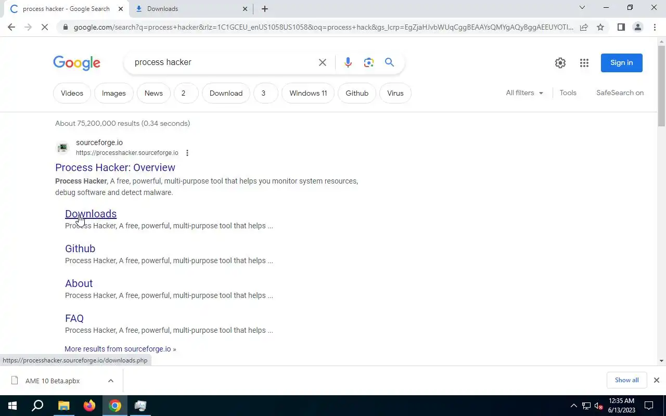Select the Images filter chip

113,93
